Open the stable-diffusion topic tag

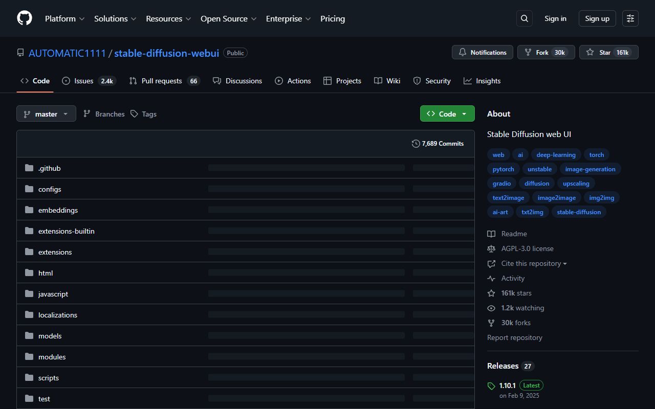(579, 212)
